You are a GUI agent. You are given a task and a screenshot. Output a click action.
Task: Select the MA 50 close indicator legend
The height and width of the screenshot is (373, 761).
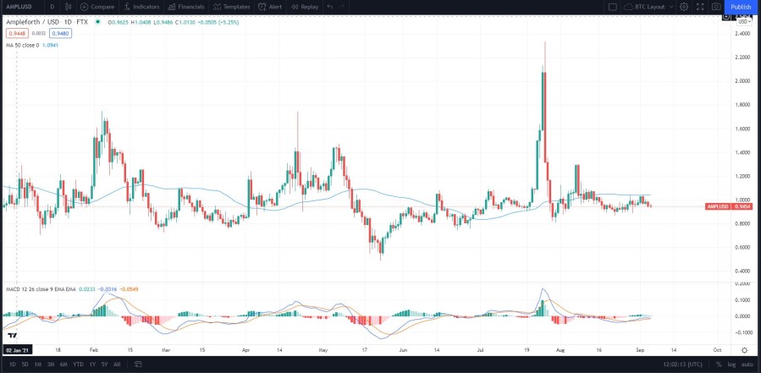pos(22,45)
